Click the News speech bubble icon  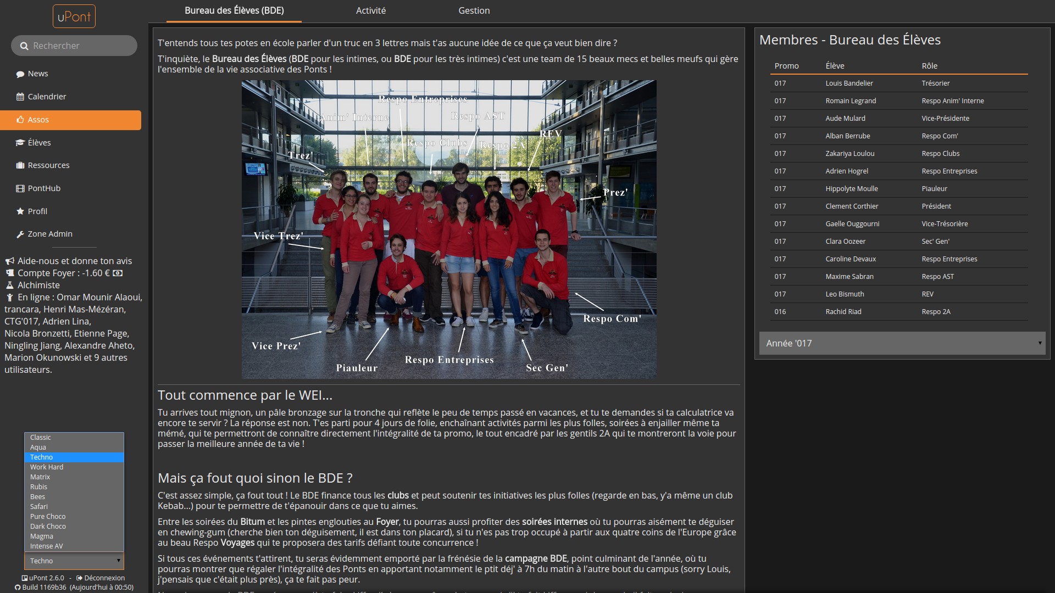point(20,74)
